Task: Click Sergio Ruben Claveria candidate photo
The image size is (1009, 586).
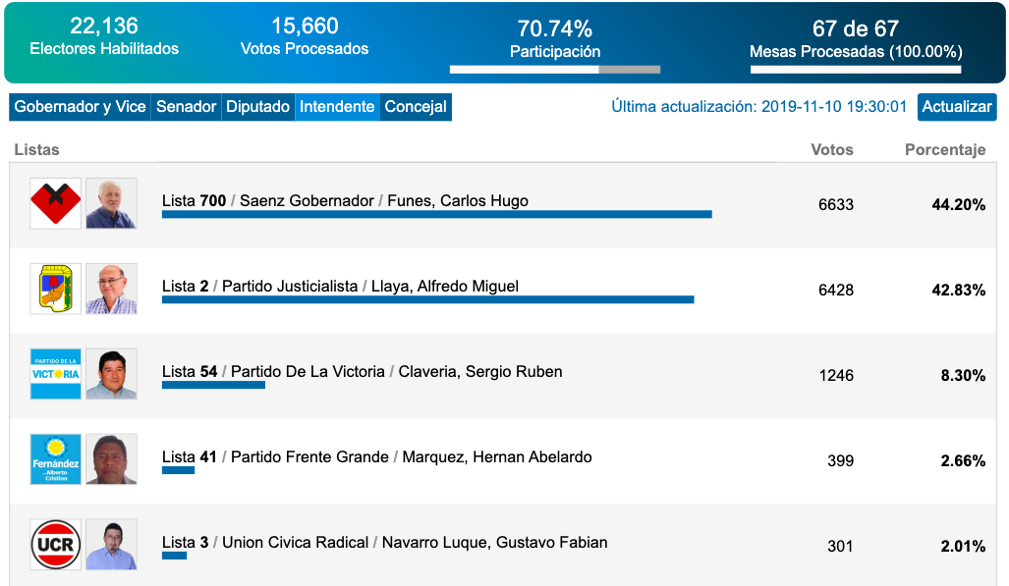Action: (111, 374)
